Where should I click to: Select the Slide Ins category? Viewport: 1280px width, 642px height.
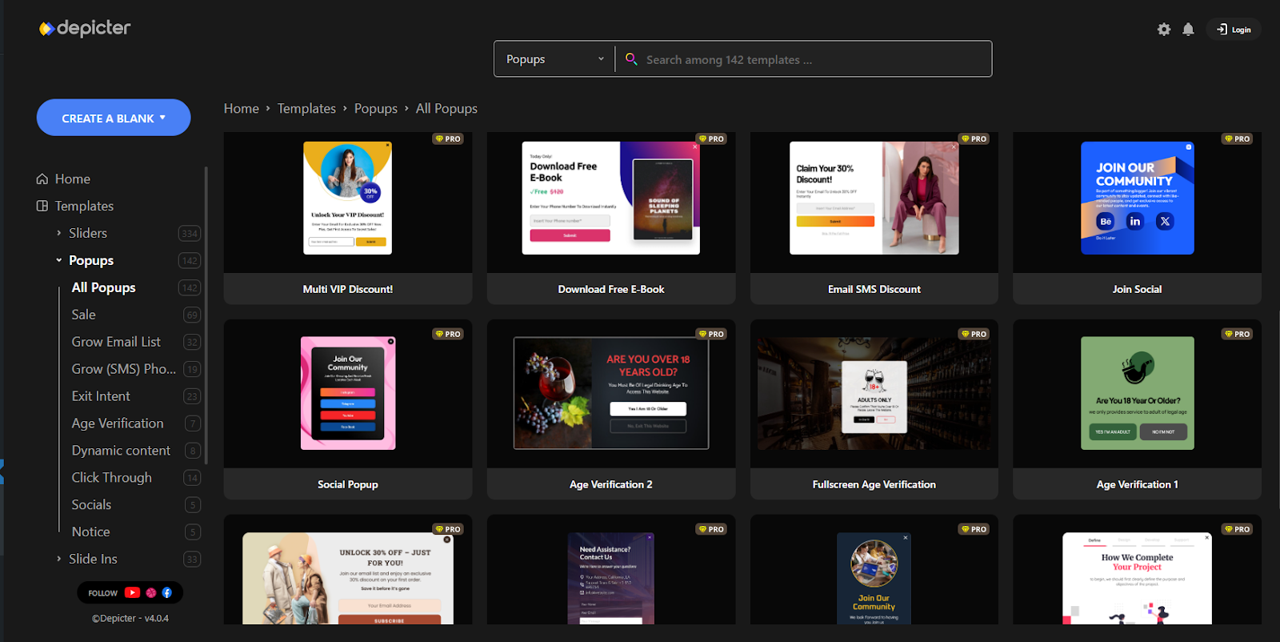93,559
